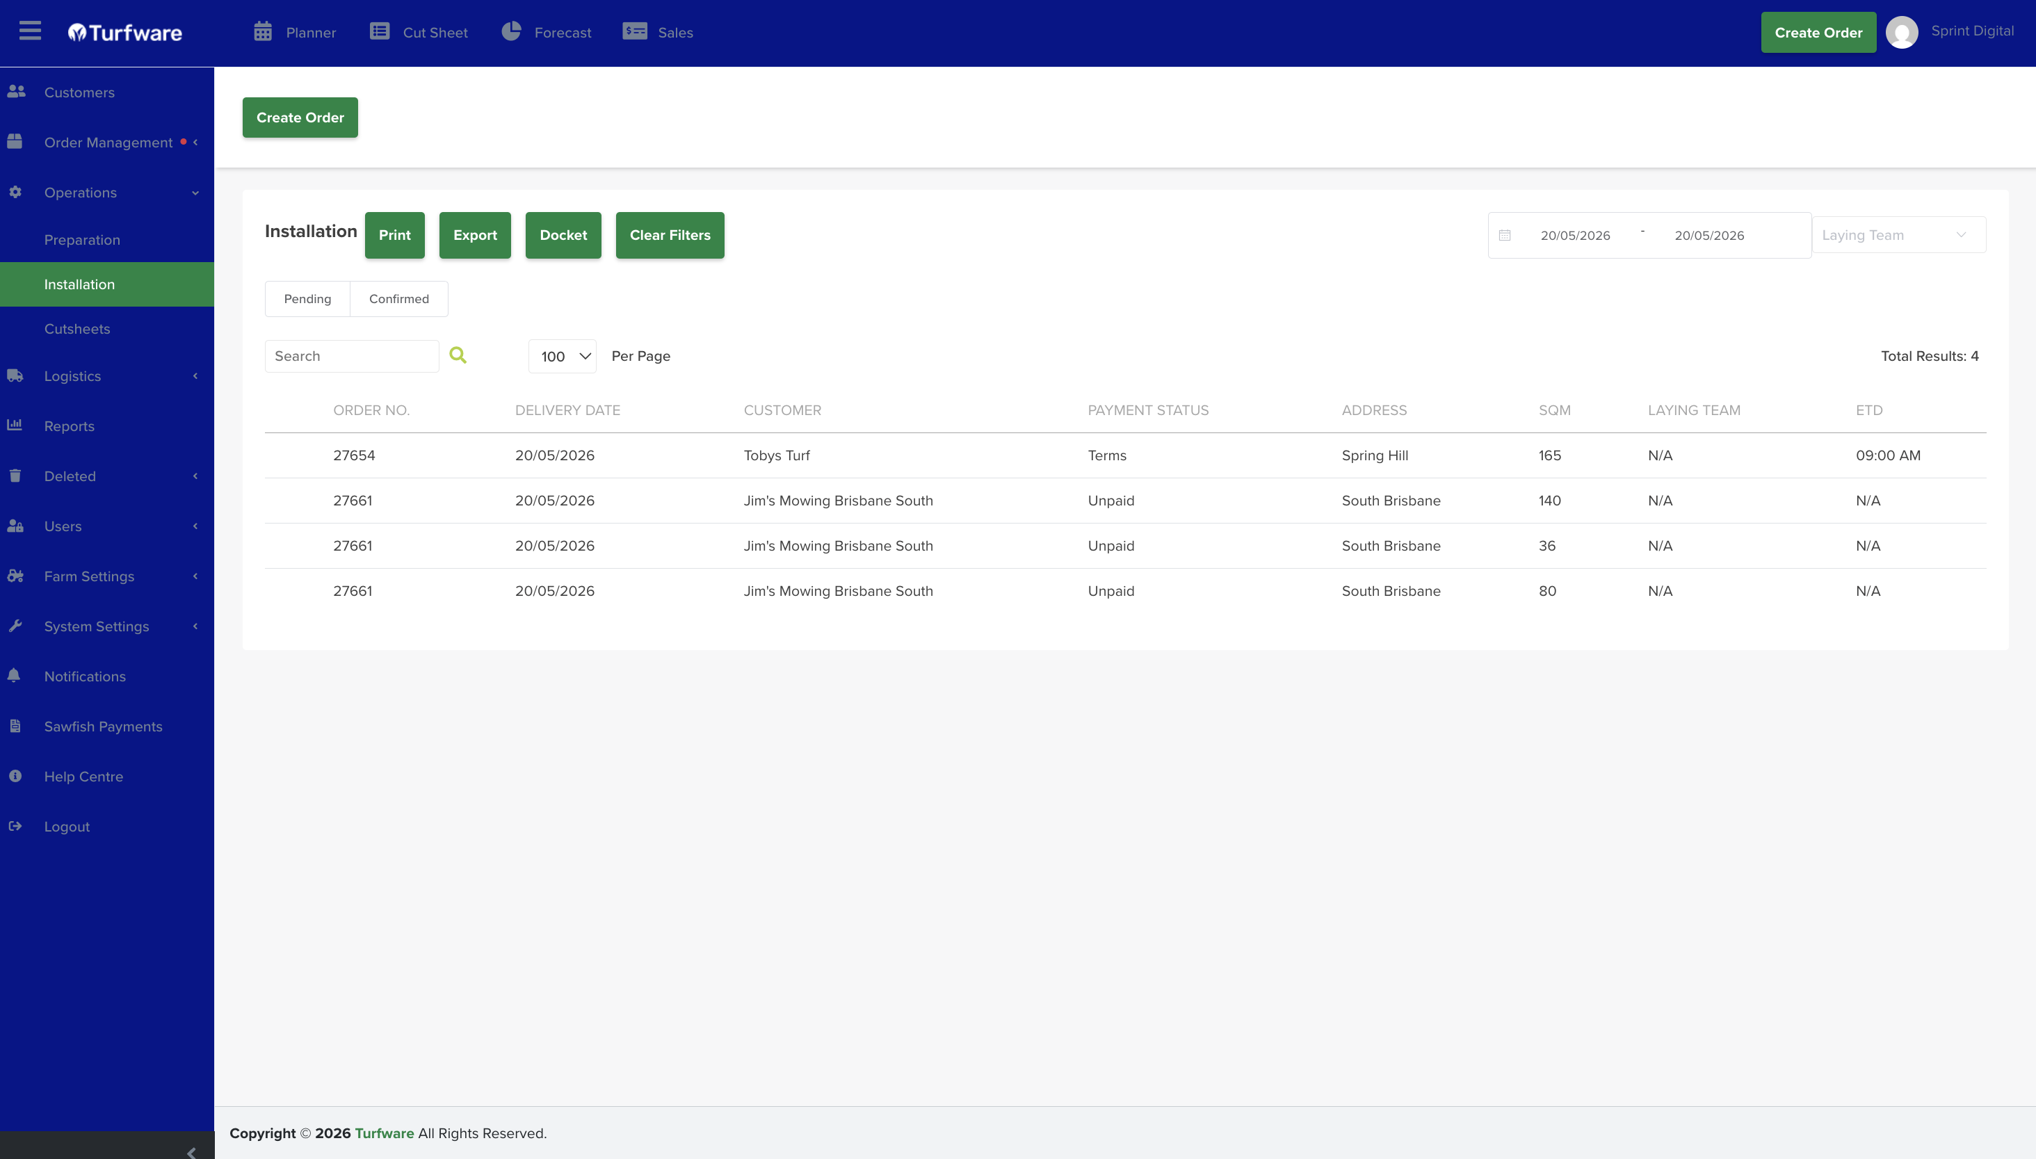2036x1159 pixels.
Task: Expand the Users chevron
Action: (195, 526)
